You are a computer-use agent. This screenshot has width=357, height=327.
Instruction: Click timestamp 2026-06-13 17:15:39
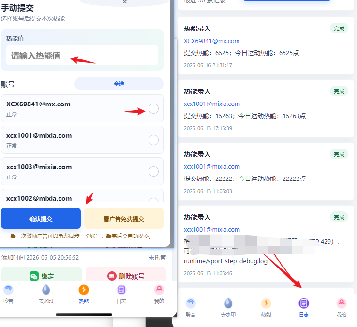click(x=208, y=128)
